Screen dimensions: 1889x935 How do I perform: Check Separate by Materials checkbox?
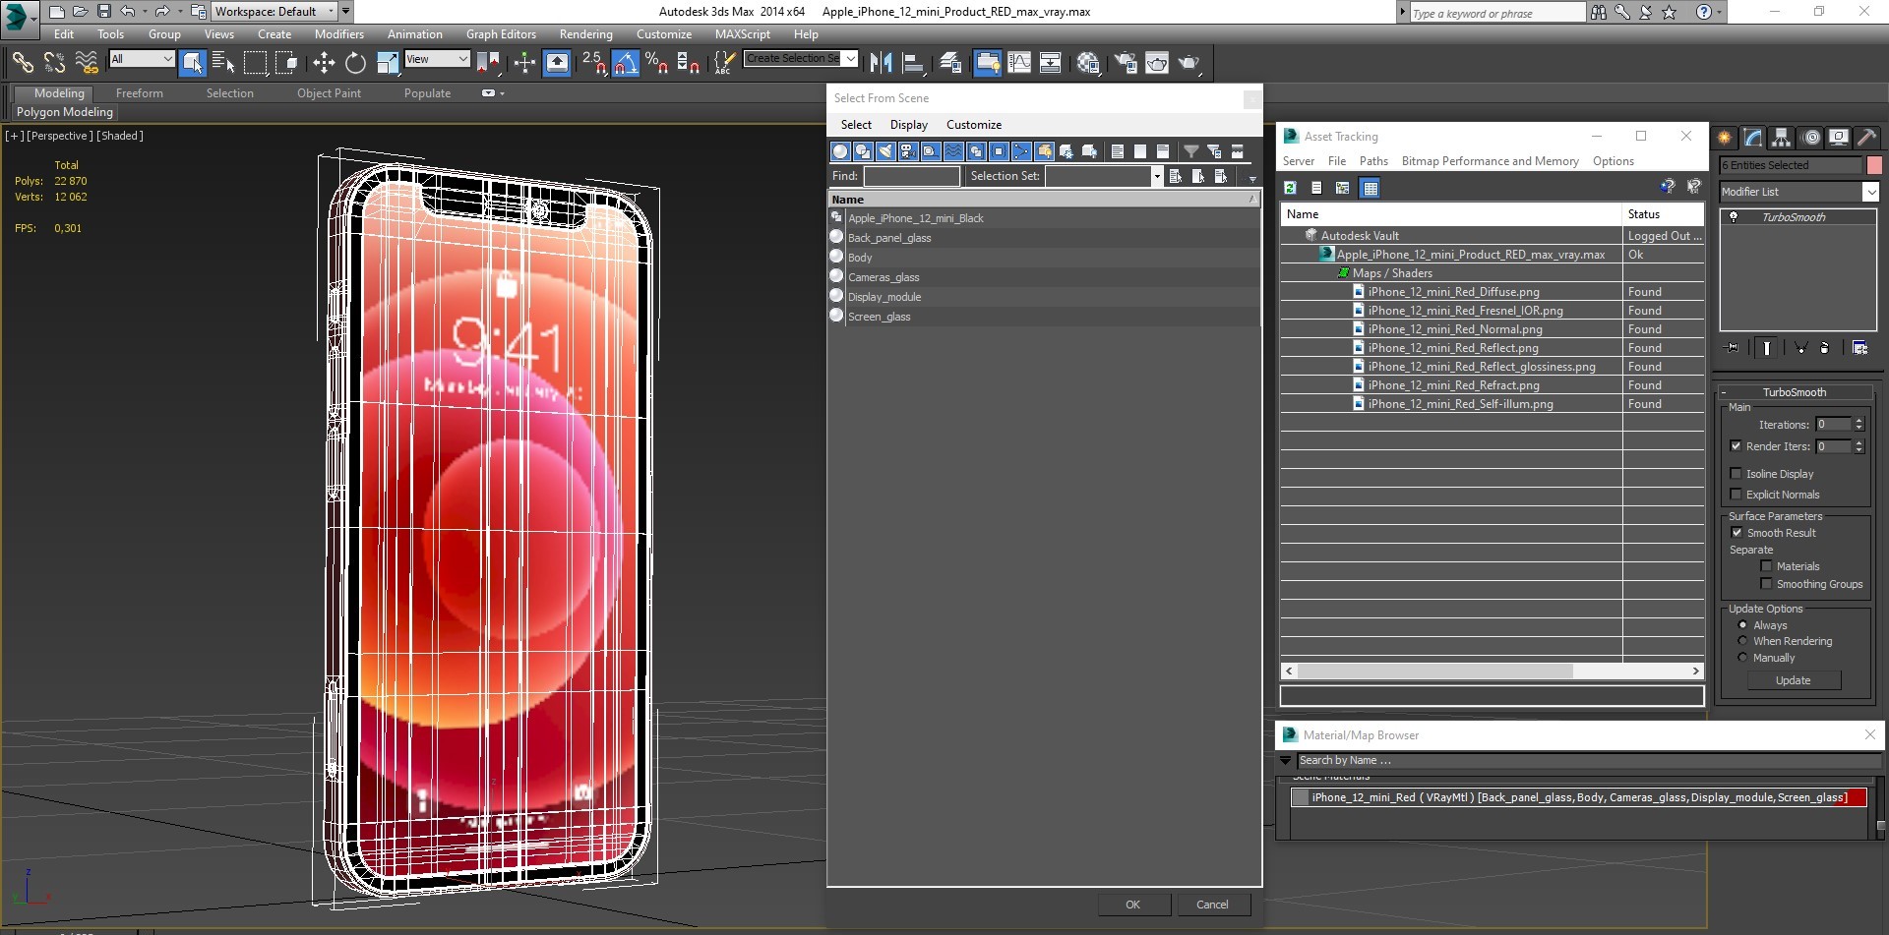(x=1766, y=566)
